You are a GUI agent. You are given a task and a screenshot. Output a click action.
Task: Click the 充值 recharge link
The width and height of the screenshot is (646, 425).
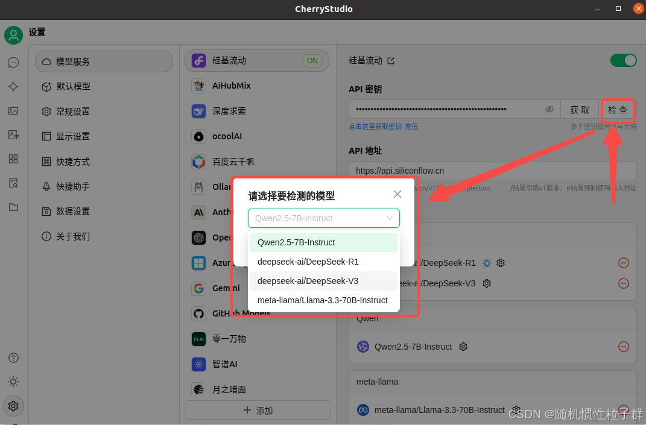[x=411, y=127]
